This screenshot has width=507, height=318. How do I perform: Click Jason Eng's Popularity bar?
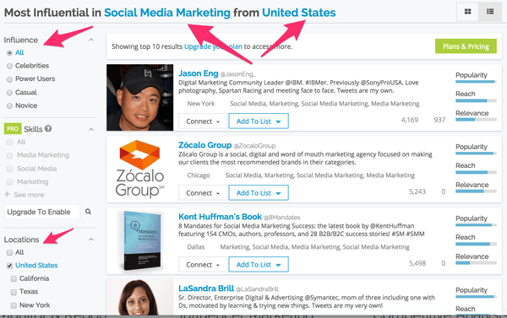point(476,82)
